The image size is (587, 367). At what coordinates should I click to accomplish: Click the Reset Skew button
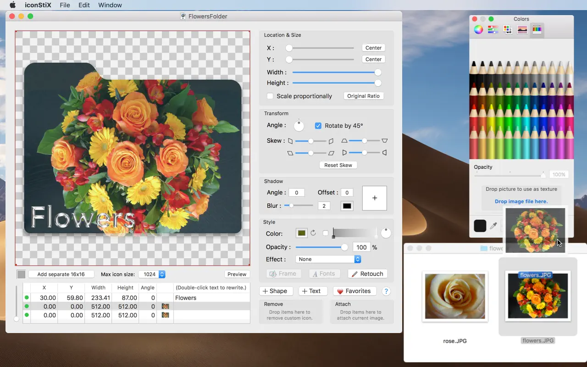click(338, 165)
